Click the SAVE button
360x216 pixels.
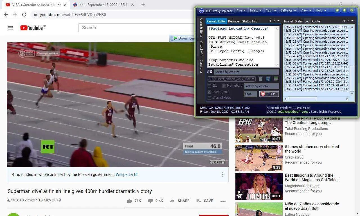click(204, 201)
